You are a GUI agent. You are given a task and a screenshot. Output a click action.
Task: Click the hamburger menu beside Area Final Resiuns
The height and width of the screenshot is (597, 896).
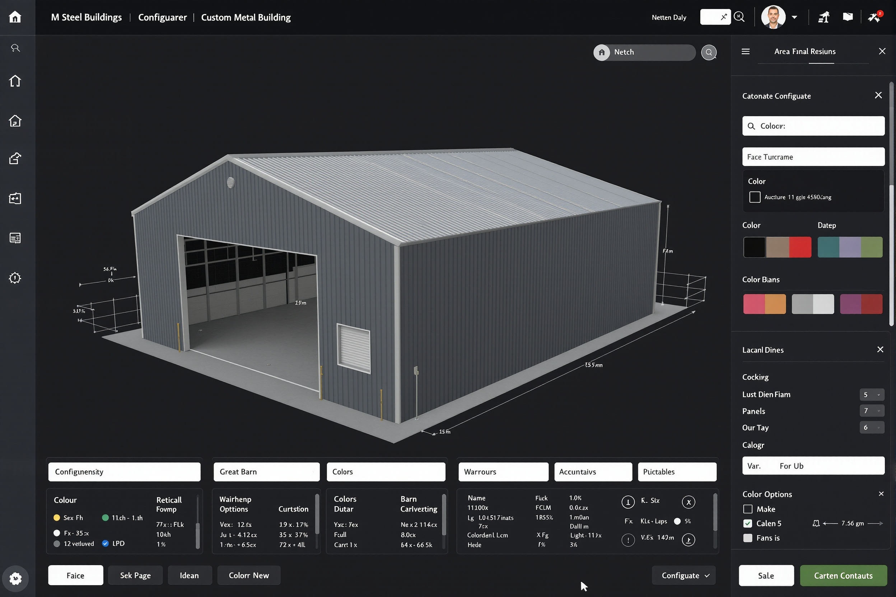[x=746, y=51]
